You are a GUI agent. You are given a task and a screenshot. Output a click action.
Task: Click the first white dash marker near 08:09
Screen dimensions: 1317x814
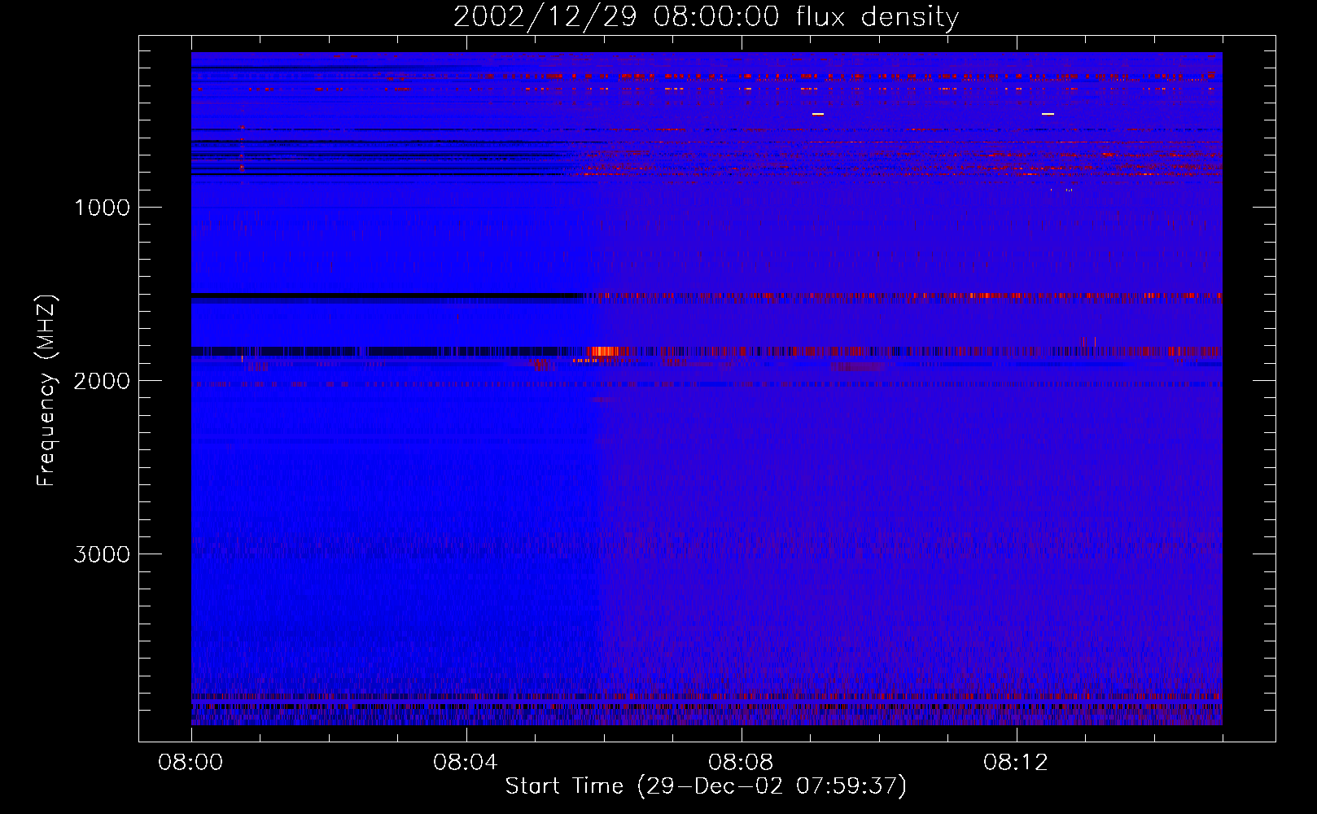[818, 114]
